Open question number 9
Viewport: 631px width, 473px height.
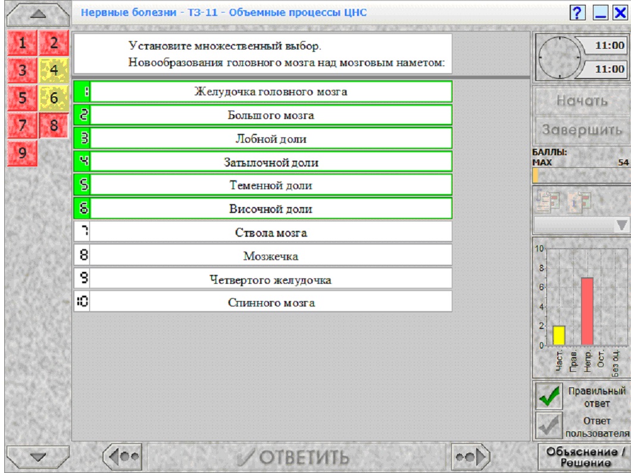[x=22, y=153]
